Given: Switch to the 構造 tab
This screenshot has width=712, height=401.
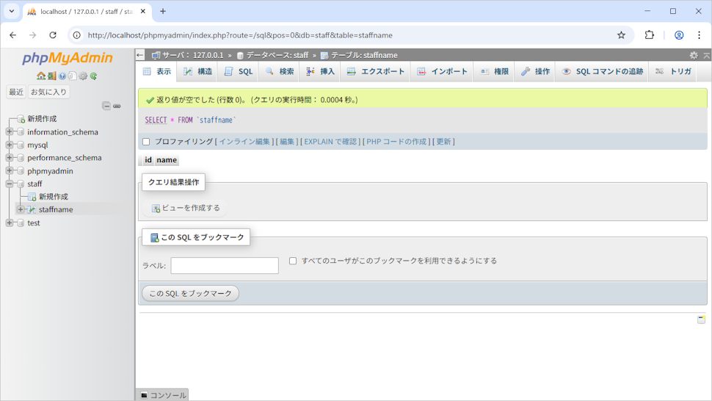Looking at the screenshot, I should [197, 71].
